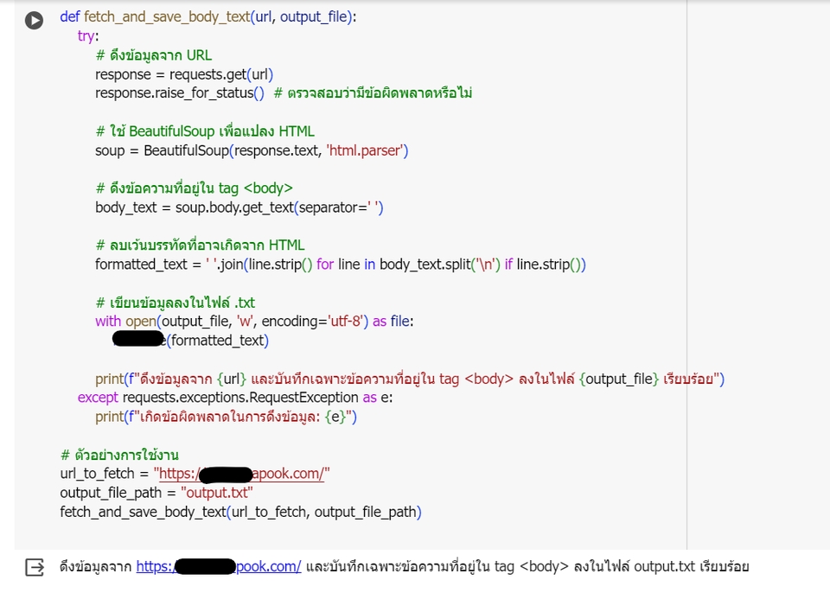This screenshot has width=830, height=593.
Task: Run the fetch_and_save_body_text code cell
Action: click(x=33, y=21)
